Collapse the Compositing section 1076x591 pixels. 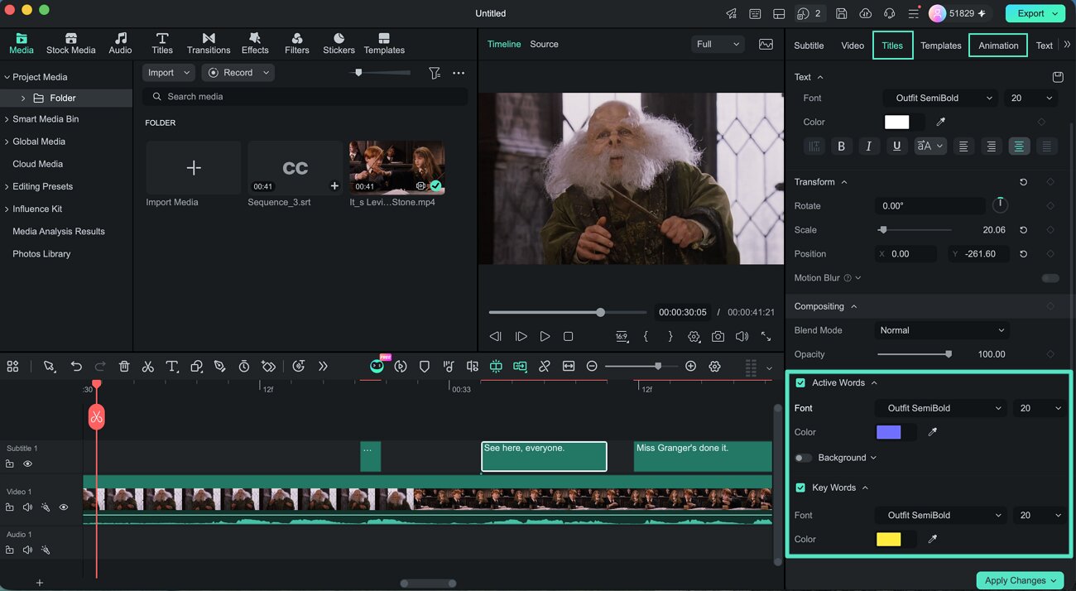coord(853,306)
